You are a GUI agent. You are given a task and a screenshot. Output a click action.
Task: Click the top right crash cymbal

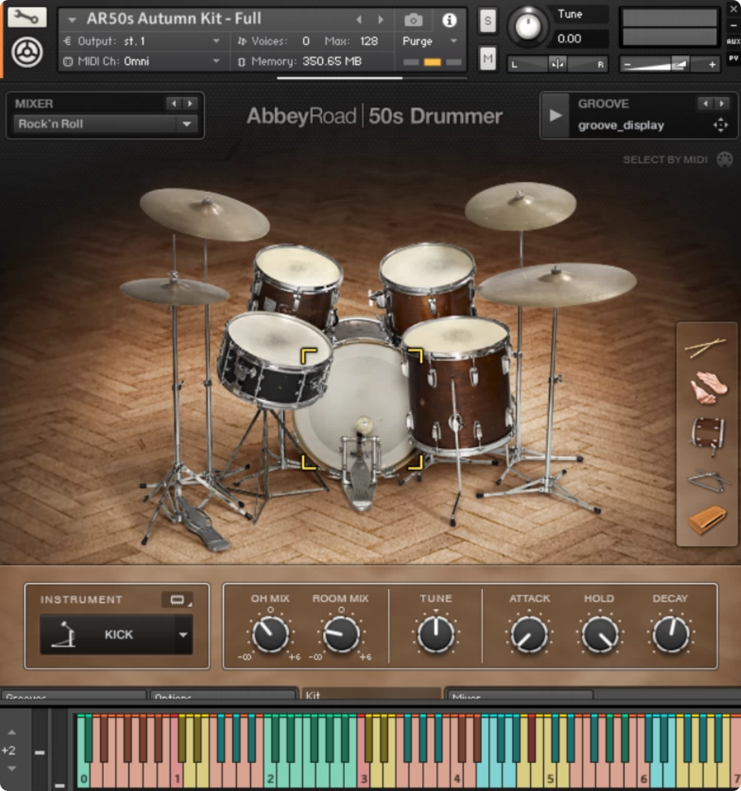pyautogui.click(x=520, y=207)
